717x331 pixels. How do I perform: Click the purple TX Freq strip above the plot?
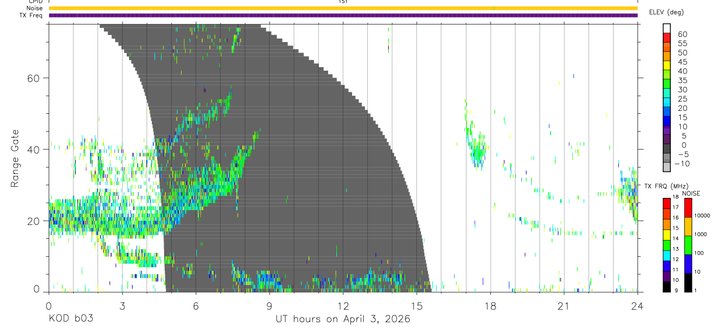tap(343, 15)
